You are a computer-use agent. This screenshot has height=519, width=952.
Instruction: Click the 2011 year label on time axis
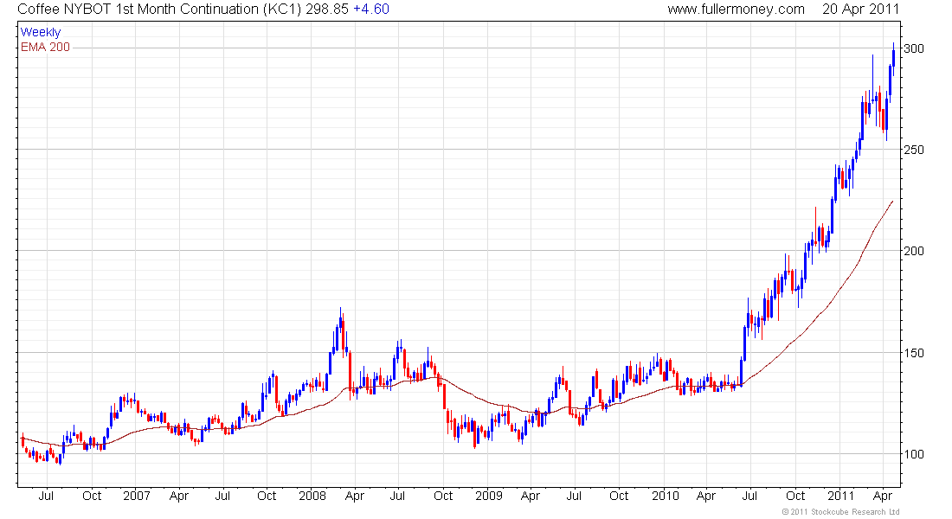pyautogui.click(x=841, y=496)
